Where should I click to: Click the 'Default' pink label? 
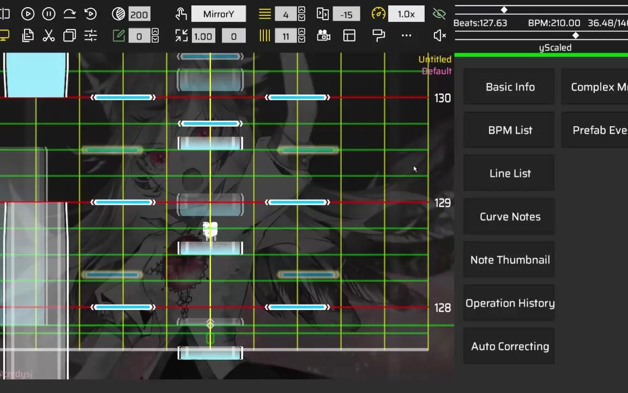click(437, 71)
